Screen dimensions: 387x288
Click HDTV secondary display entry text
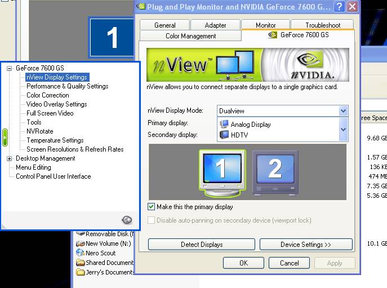coord(239,135)
